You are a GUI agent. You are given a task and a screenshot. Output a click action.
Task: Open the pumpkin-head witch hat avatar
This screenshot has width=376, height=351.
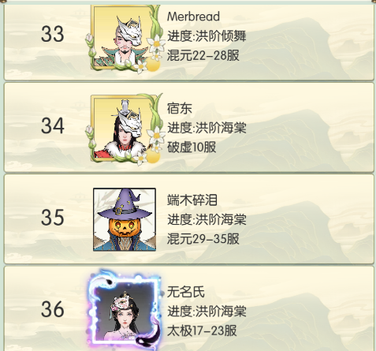[x=125, y=219]
